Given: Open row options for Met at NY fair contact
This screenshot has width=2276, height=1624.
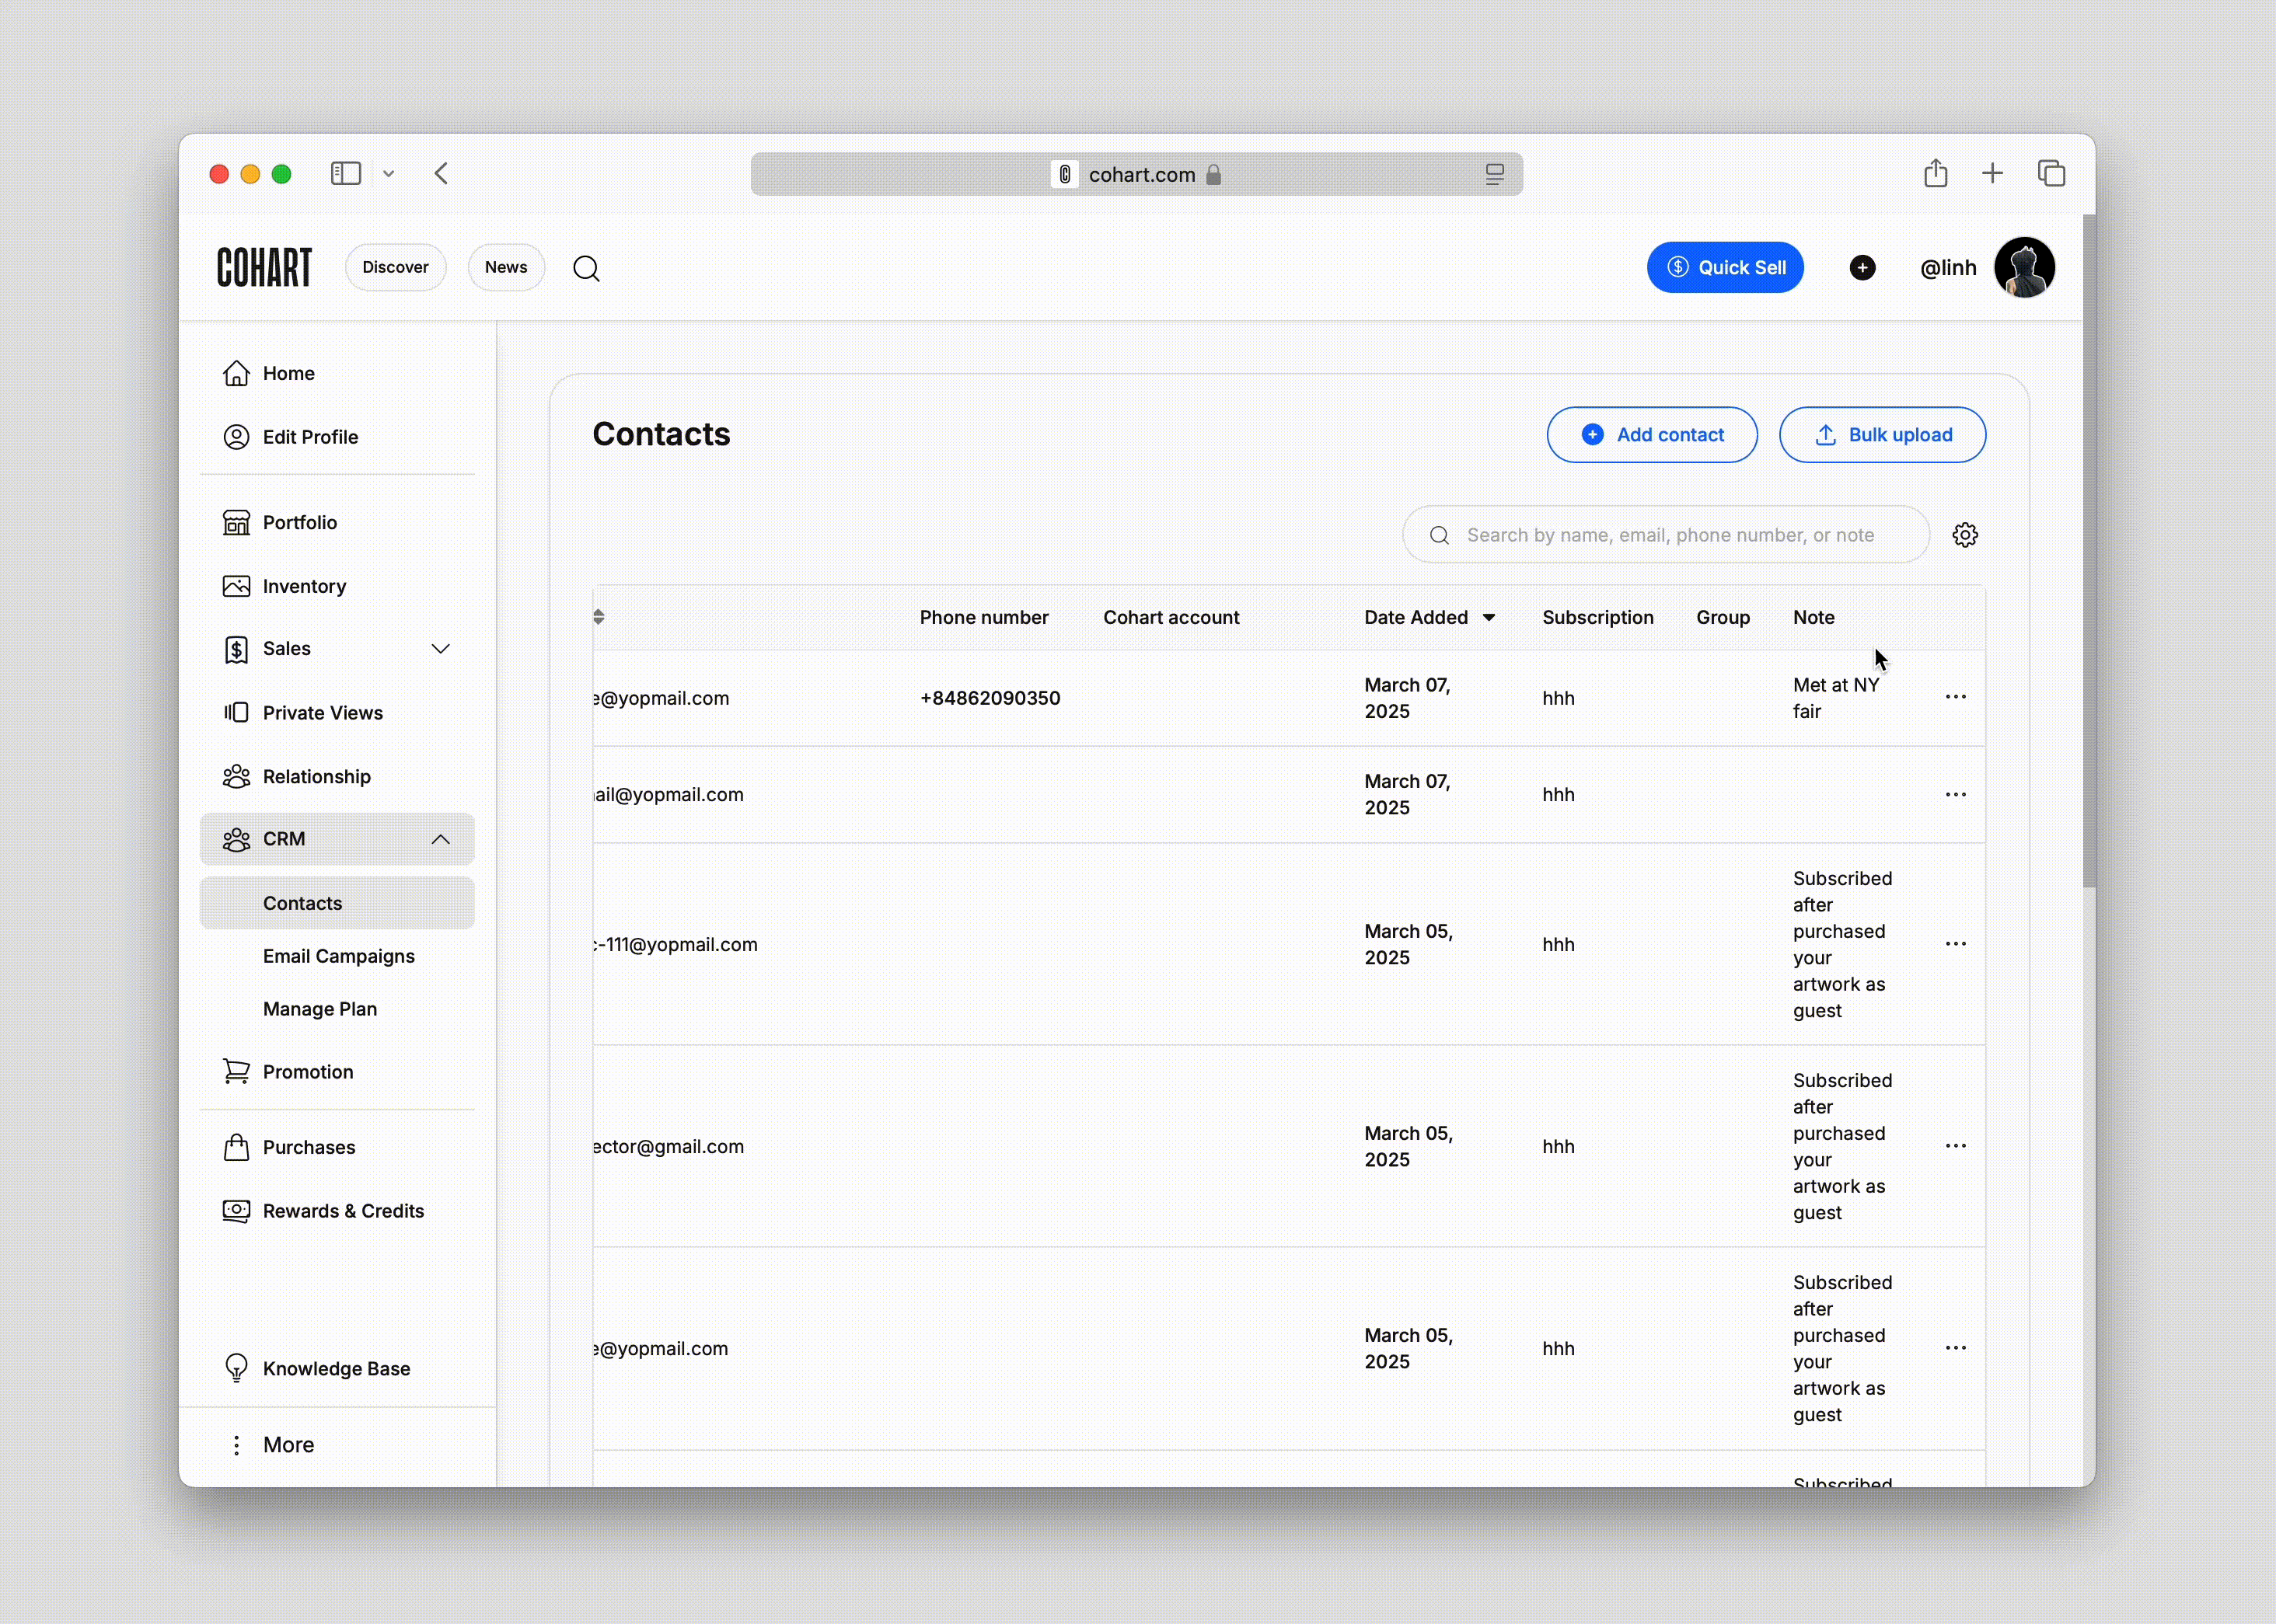Looking at the screenshot, I should (x=1955, y=697).
